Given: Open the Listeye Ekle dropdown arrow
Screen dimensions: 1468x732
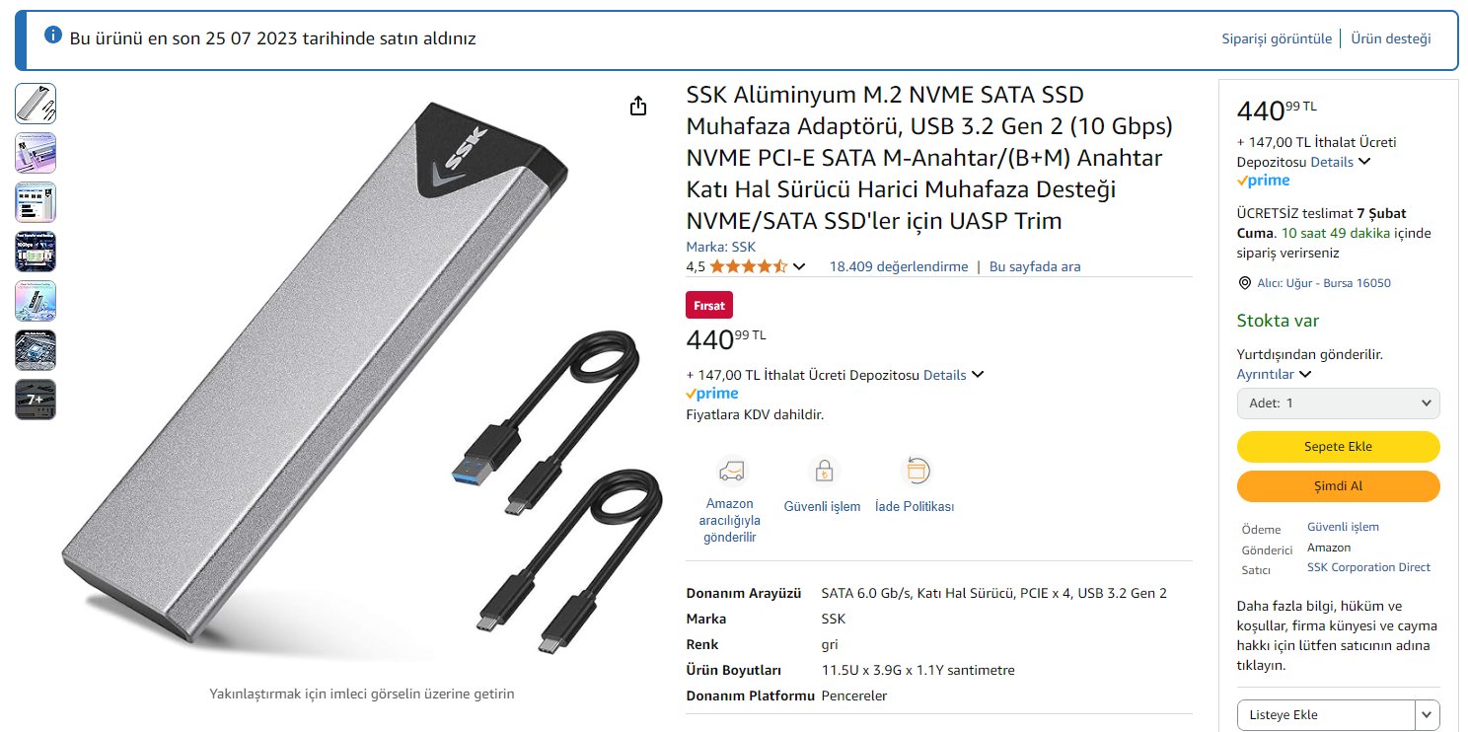Looking at the screenshot, I should pos(1427,715).
